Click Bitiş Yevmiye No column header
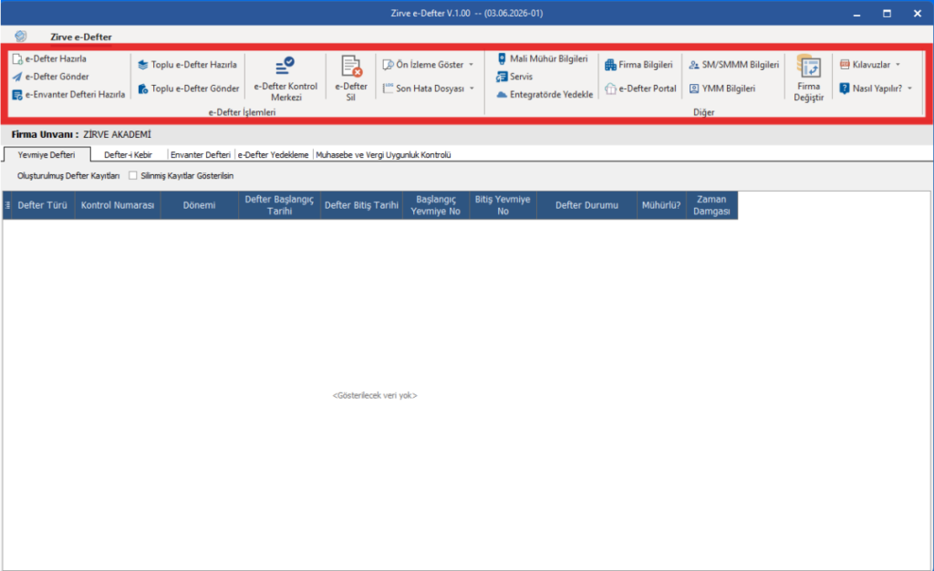The image size is (934, 571). click(503, 205)
